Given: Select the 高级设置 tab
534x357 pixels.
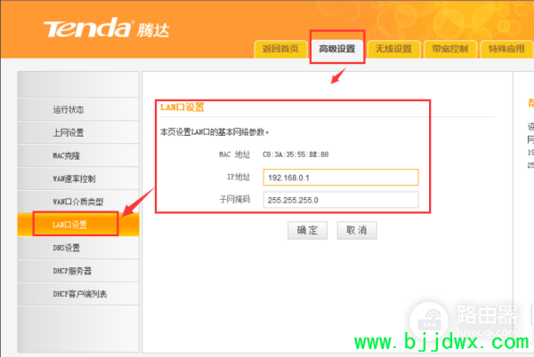Looking at the screenshot, I should (x=337, y=49).
